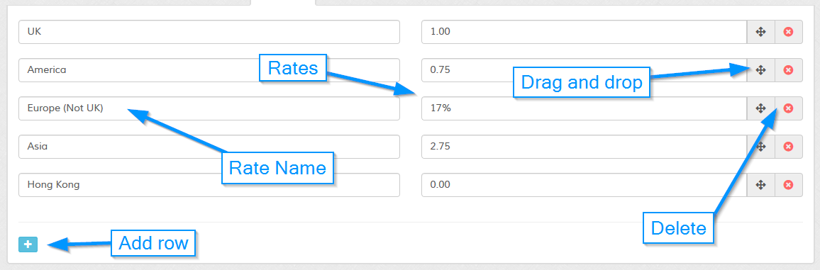Delete the America rate row
The image size is (820, 270).
click(x=789, y=70)
